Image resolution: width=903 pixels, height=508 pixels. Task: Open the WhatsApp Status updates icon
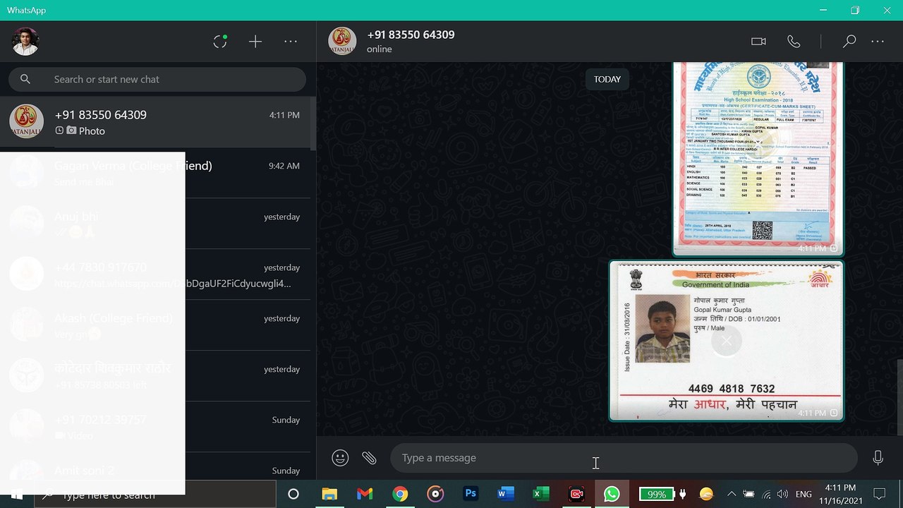pyautogui.click(x=220, y=42)
